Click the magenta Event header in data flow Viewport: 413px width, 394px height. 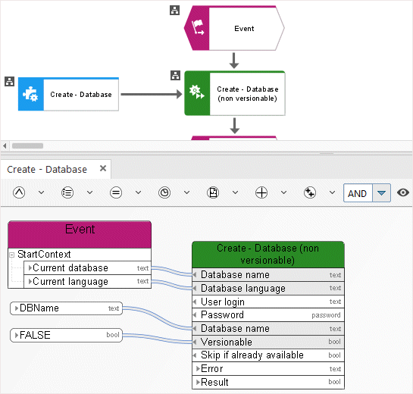(80, 234)
